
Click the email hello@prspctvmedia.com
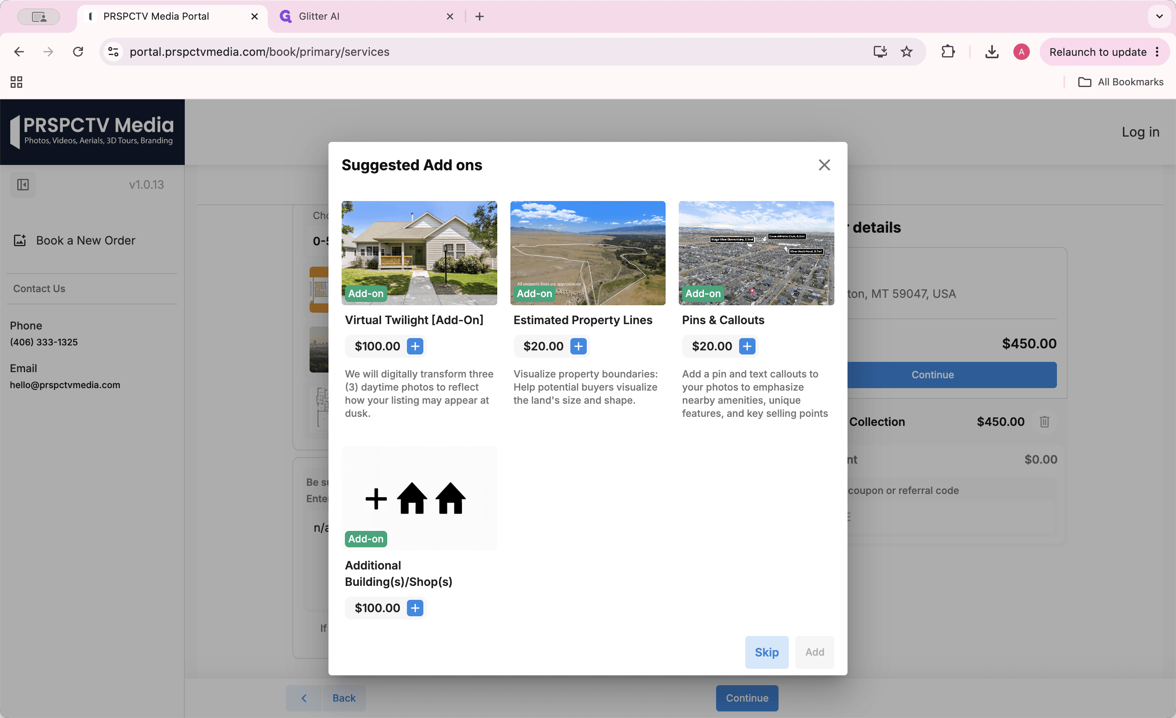65,385
